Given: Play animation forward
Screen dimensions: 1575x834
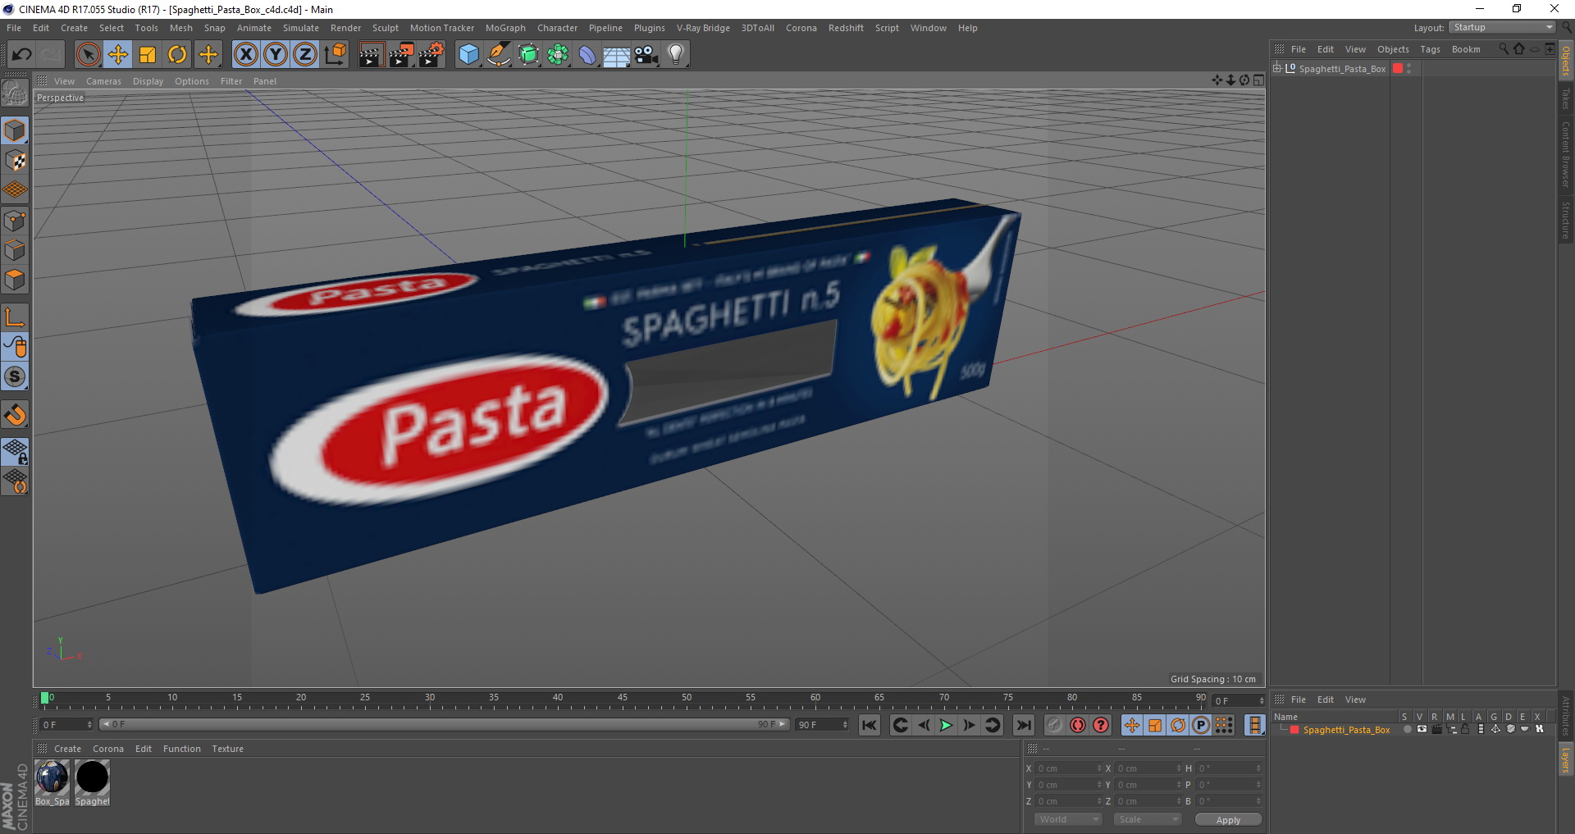Looking at the screenshot, I should [x=946, y=725].
